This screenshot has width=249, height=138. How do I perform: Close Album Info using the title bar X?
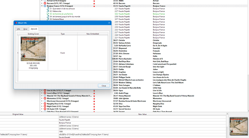click(109, 23)
